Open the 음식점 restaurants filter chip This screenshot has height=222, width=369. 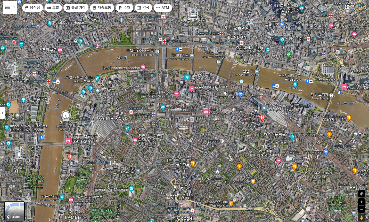(x=32, y=8)
